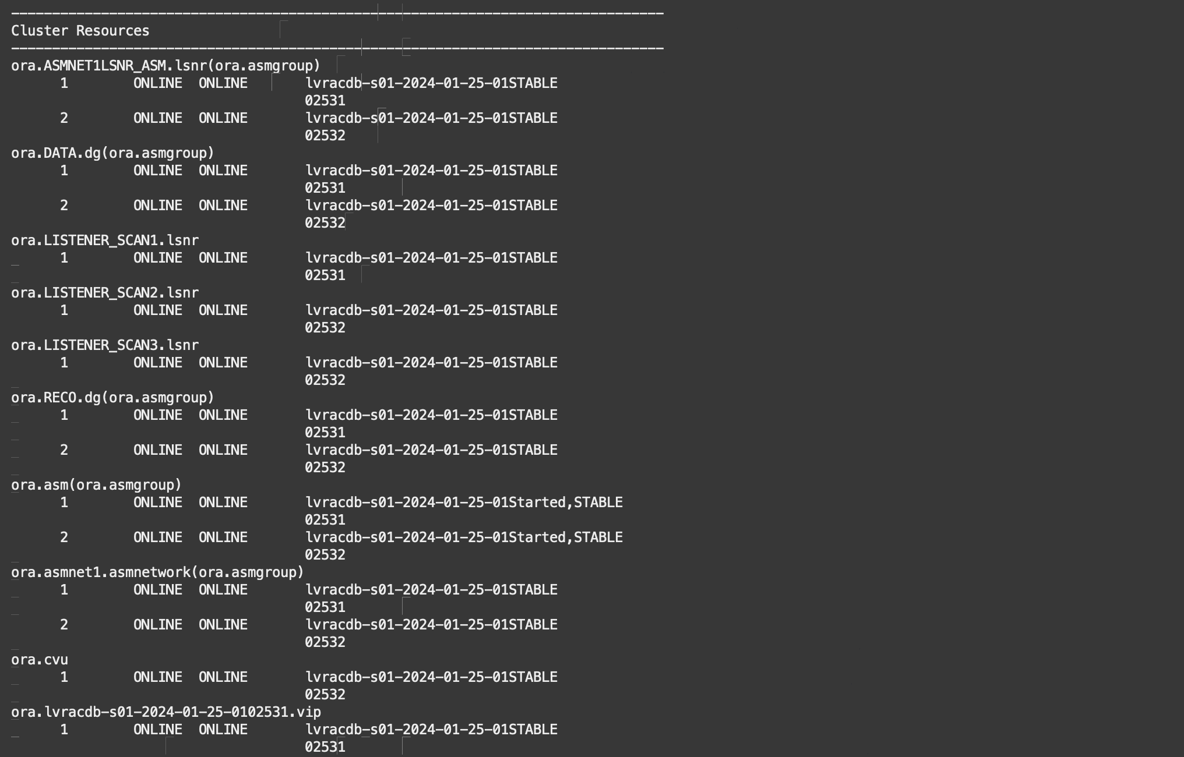Viewport: 1184px width, 757px height.
Task: Click the ora.asm(ora.asmgroup) resource name
Action: (96, 485)
